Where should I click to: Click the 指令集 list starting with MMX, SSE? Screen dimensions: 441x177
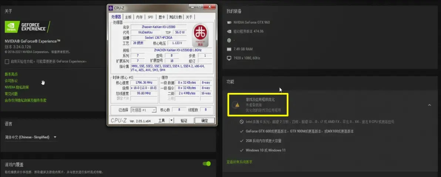pyautogui.click(x=172, y=69)
